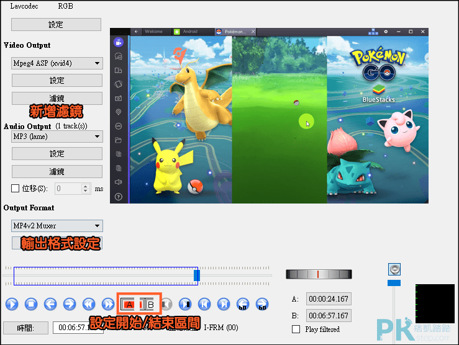The image size is (459, 345).
Task: Click the volume slider handle
Action: point(394,283)
